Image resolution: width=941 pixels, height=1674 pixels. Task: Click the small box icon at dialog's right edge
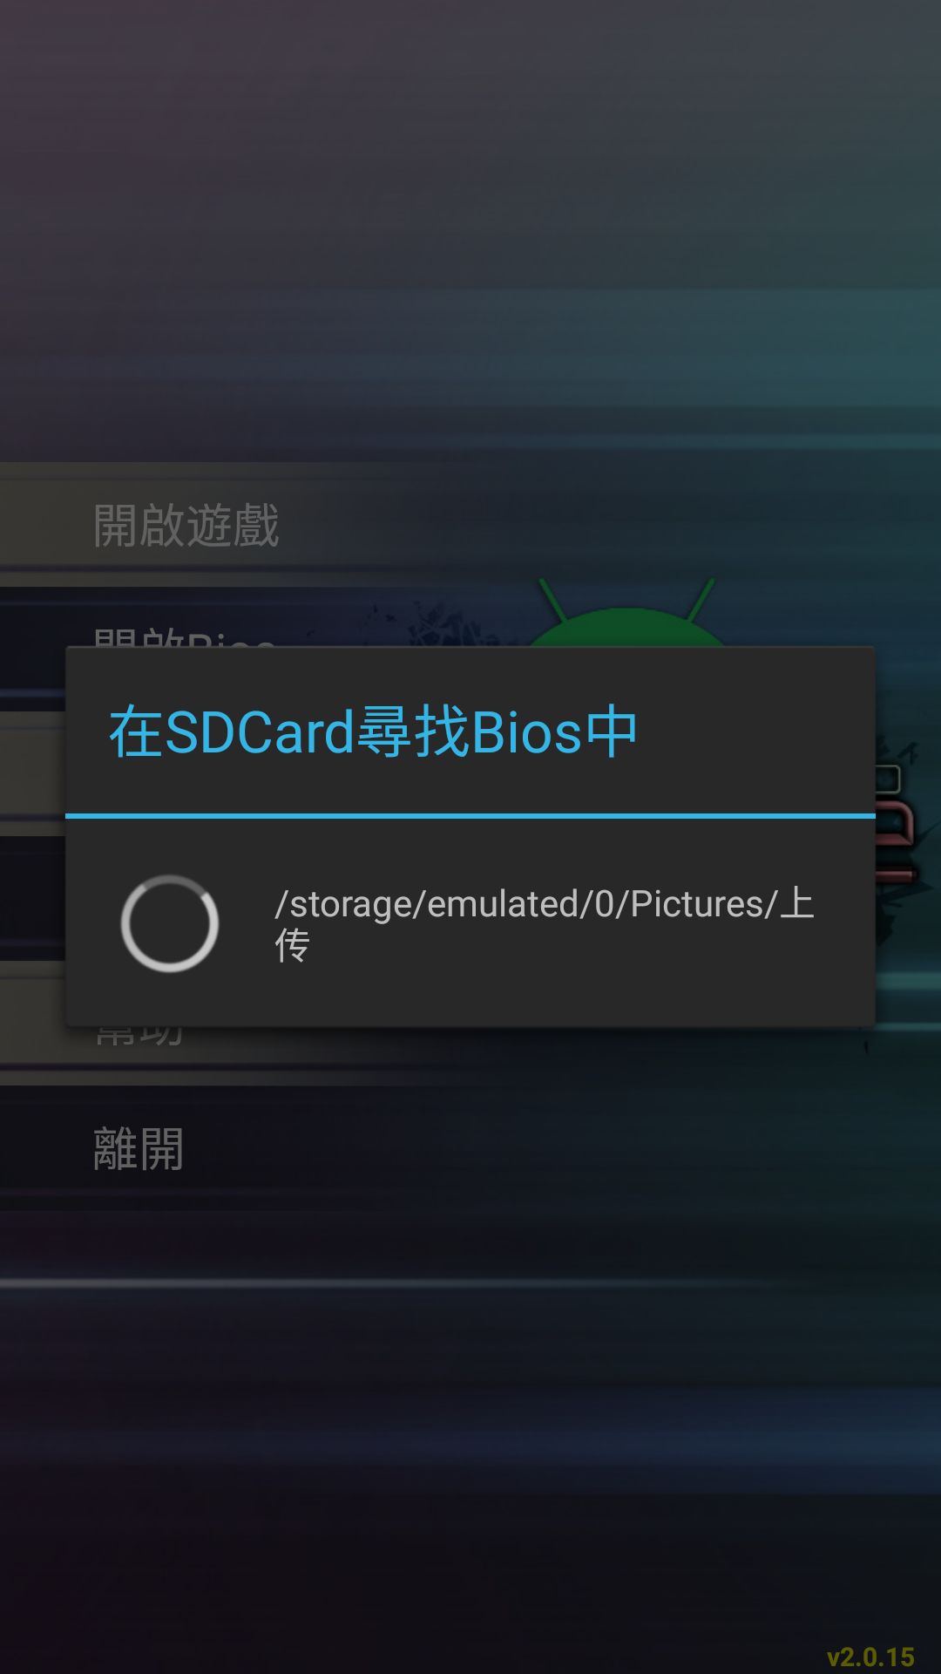888,779
